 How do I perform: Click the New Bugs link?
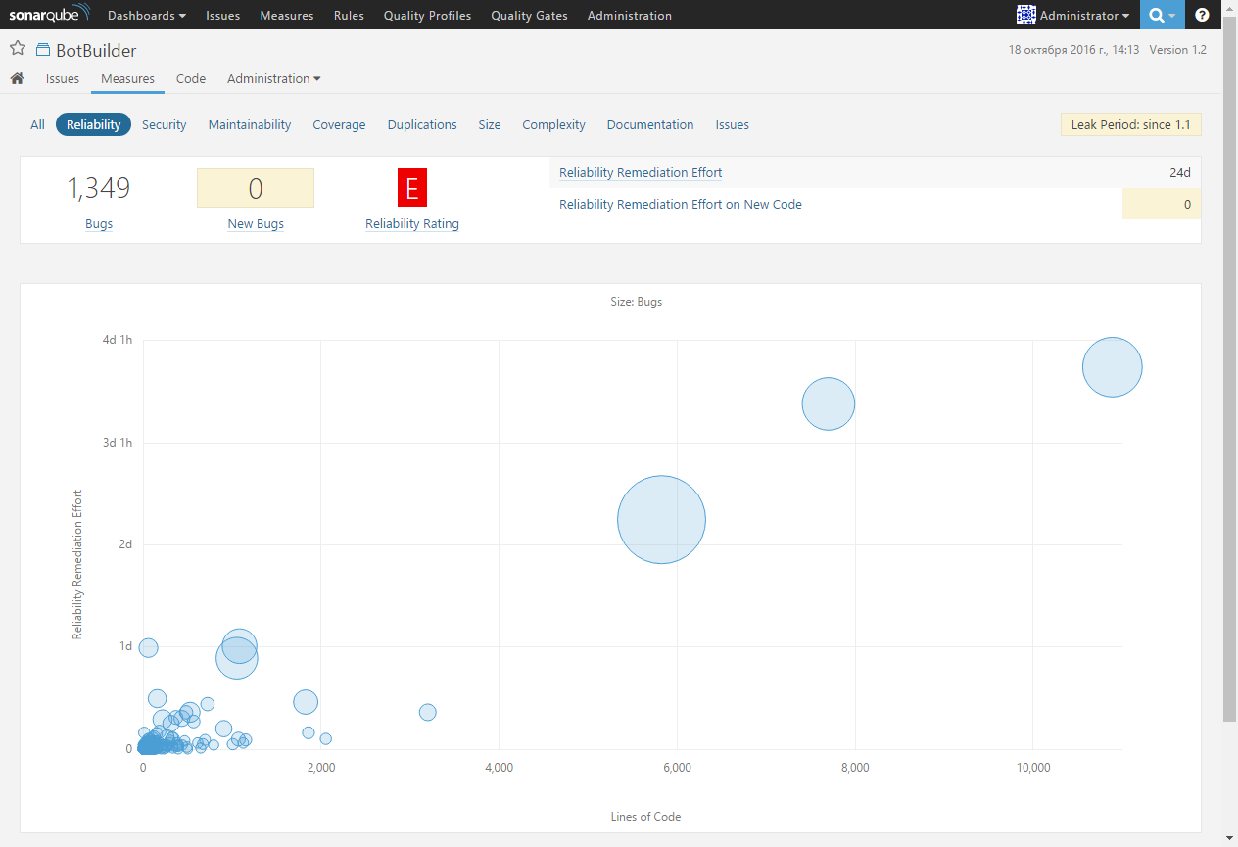[256, 223]
